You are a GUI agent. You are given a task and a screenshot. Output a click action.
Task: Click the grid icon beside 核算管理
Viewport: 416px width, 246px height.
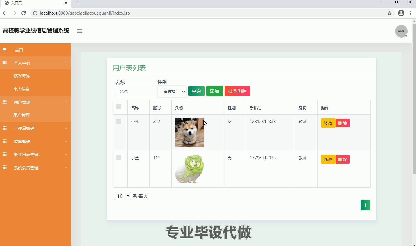pos(5,141)
